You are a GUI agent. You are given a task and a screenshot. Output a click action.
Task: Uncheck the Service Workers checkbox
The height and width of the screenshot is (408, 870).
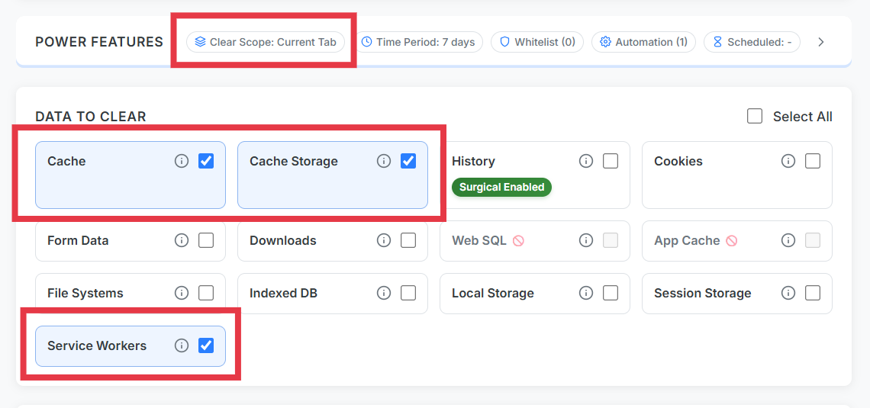pyautogui.click(x=206, y=346)
